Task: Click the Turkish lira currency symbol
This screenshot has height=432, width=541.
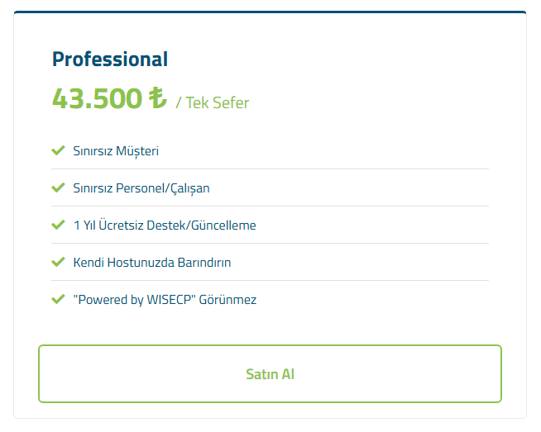Action: click(158, 97)
